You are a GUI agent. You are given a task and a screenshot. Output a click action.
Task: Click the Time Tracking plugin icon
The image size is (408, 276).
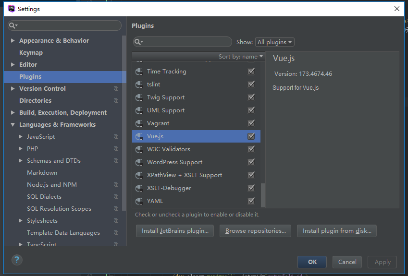139,72
